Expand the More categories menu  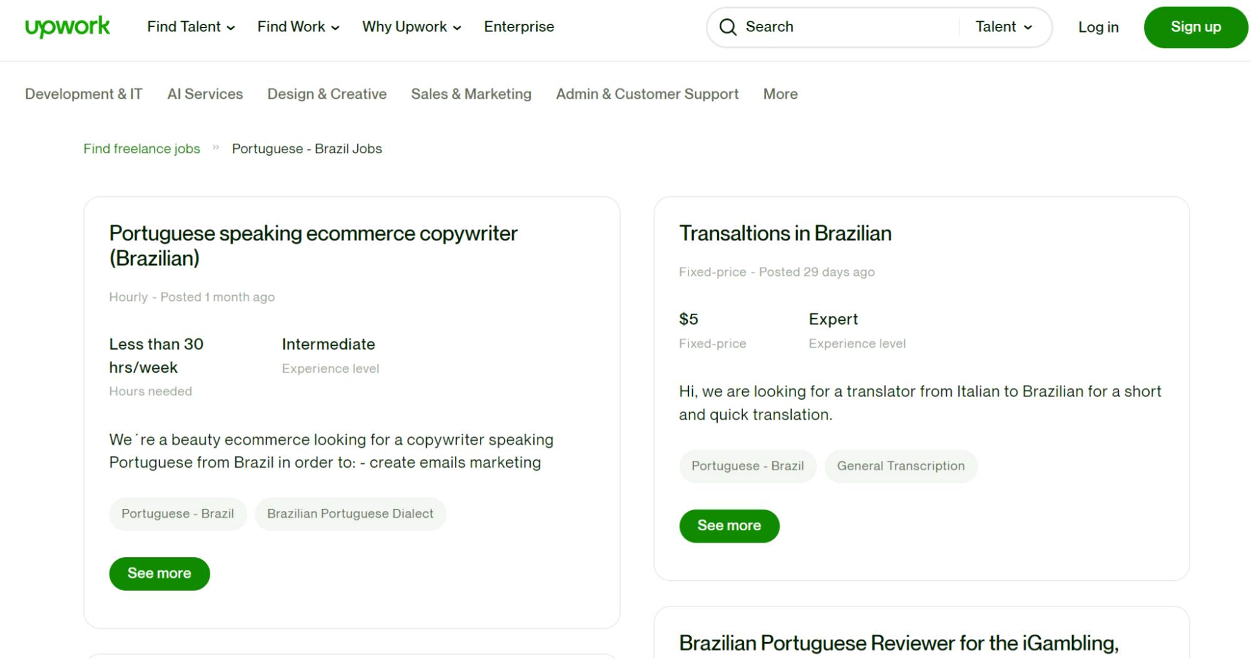780,94
